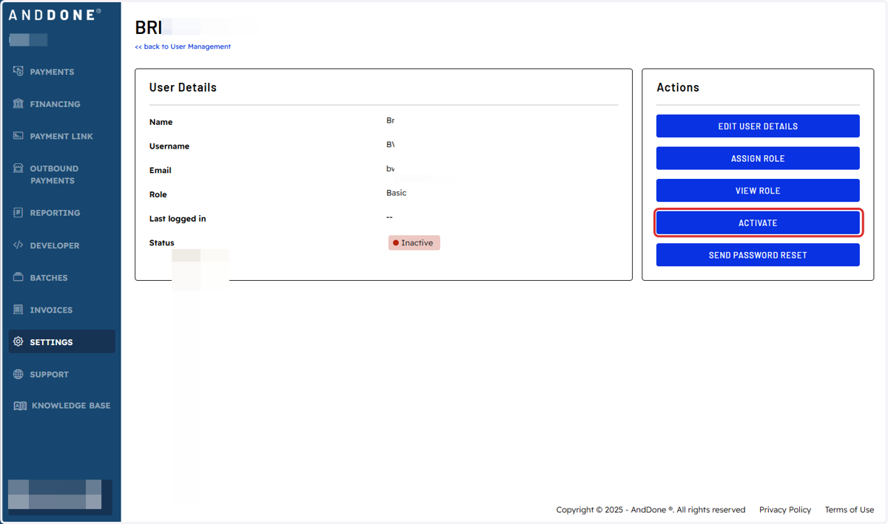Viewport: 888px width, 524px height.
Task: Click the Batches icon
Action: pos(18,278)
